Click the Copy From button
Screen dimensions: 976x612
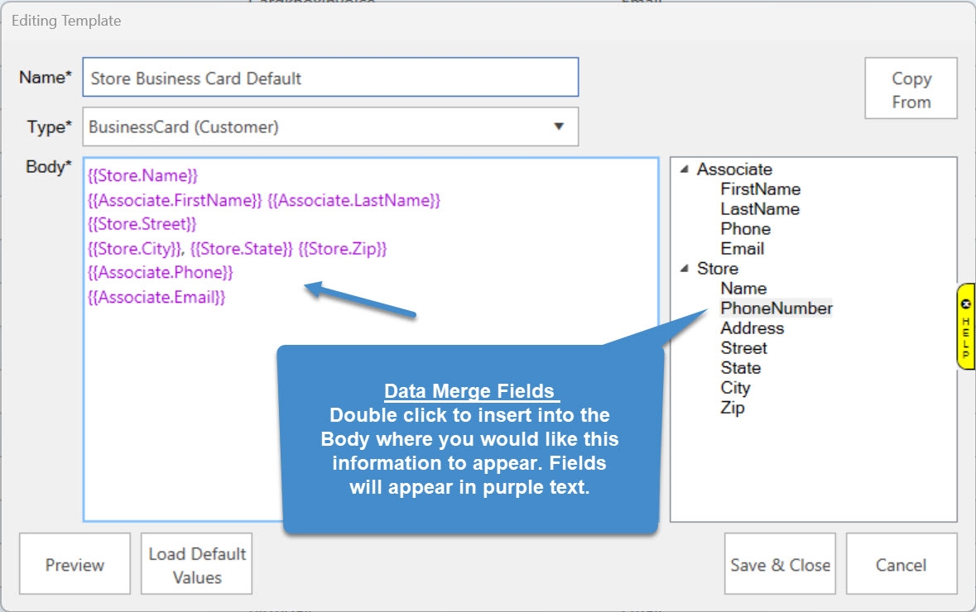(x=911, y=89)
